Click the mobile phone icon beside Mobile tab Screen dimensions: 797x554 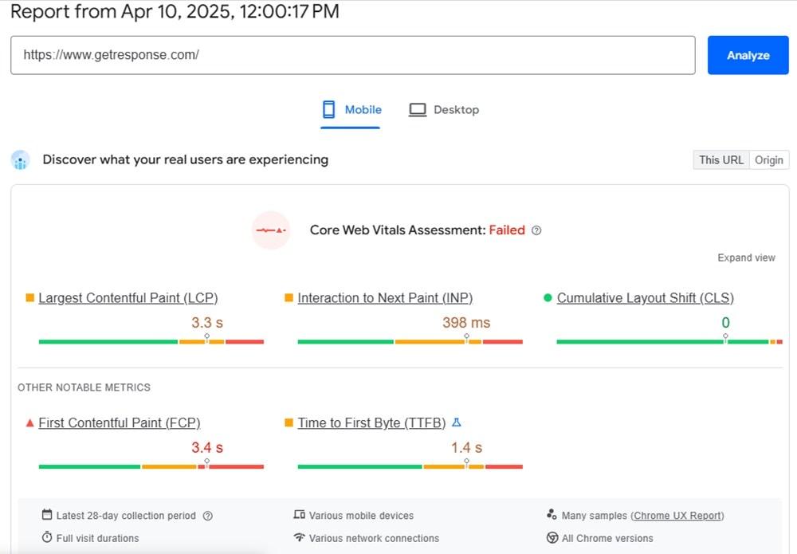pos(328,109)
